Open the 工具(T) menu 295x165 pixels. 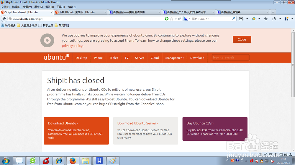60,7
